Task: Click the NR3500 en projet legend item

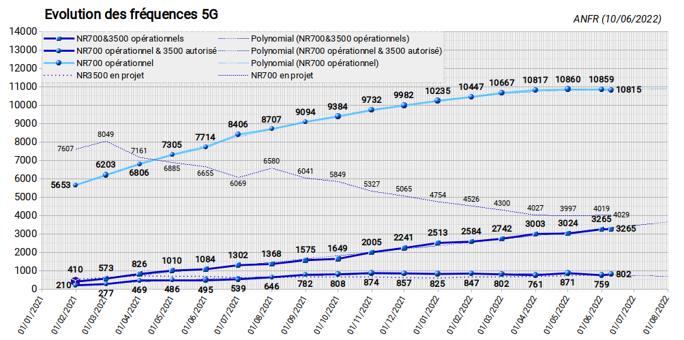Action: [x=94, y=75]
